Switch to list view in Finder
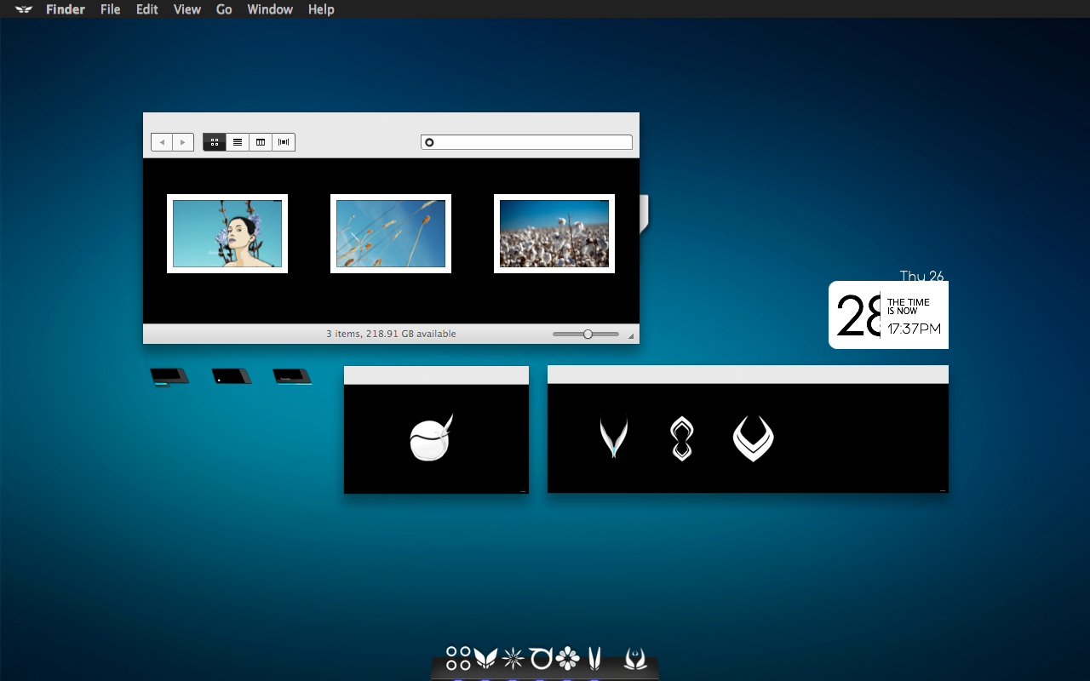 click(238, 142)
